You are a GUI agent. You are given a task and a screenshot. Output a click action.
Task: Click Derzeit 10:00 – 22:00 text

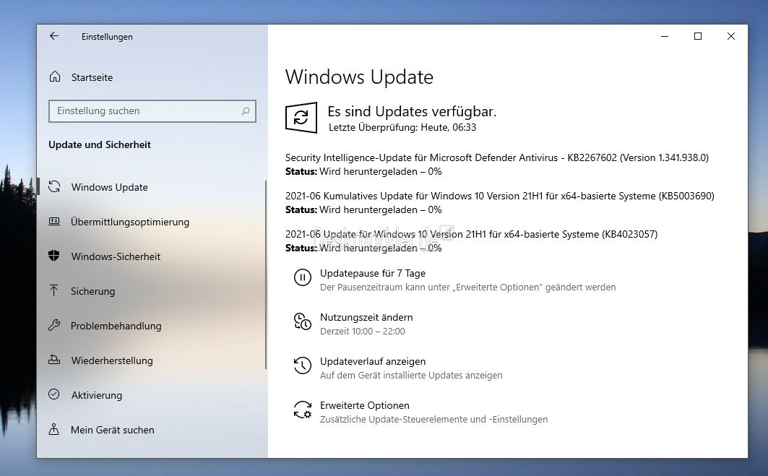point(363,331)
